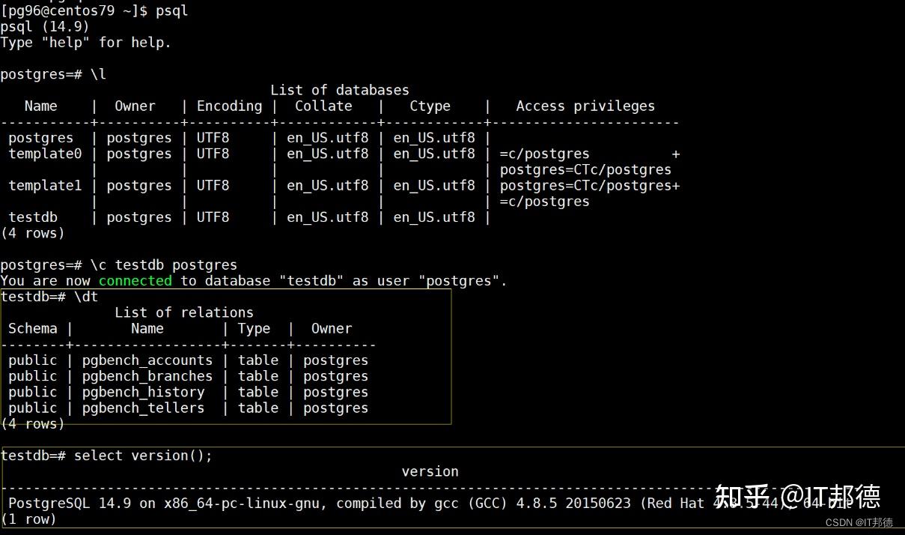This screenshot has height=535, width=905.
Task: Click the "Collate" column header
Action: pyautogui.click(x=323, y=106)
